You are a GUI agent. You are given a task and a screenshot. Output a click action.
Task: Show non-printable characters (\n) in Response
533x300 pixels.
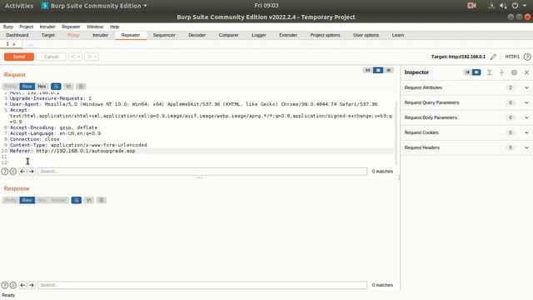pos(89,200)
